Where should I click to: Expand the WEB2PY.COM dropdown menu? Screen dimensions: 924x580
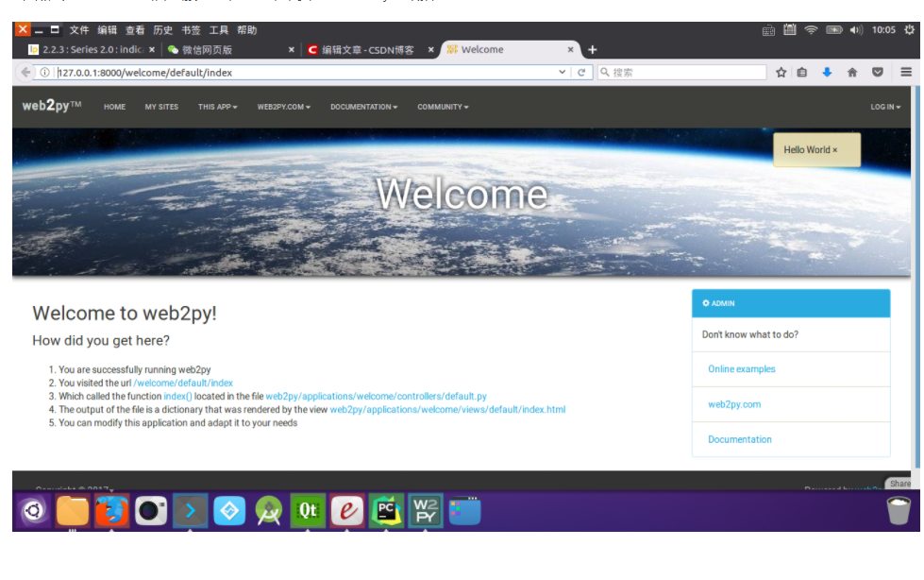click(x=283, y=107)
